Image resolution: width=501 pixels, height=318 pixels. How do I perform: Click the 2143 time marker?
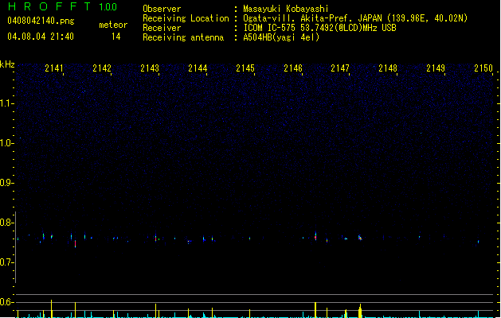pos(150,68)
